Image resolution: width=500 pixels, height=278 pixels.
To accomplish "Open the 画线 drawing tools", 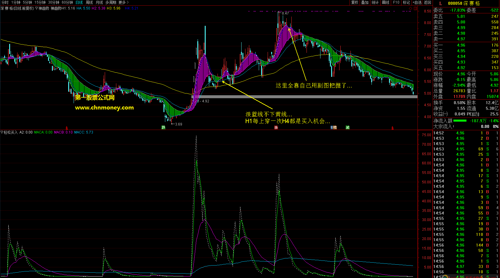I will coord(385,2).
